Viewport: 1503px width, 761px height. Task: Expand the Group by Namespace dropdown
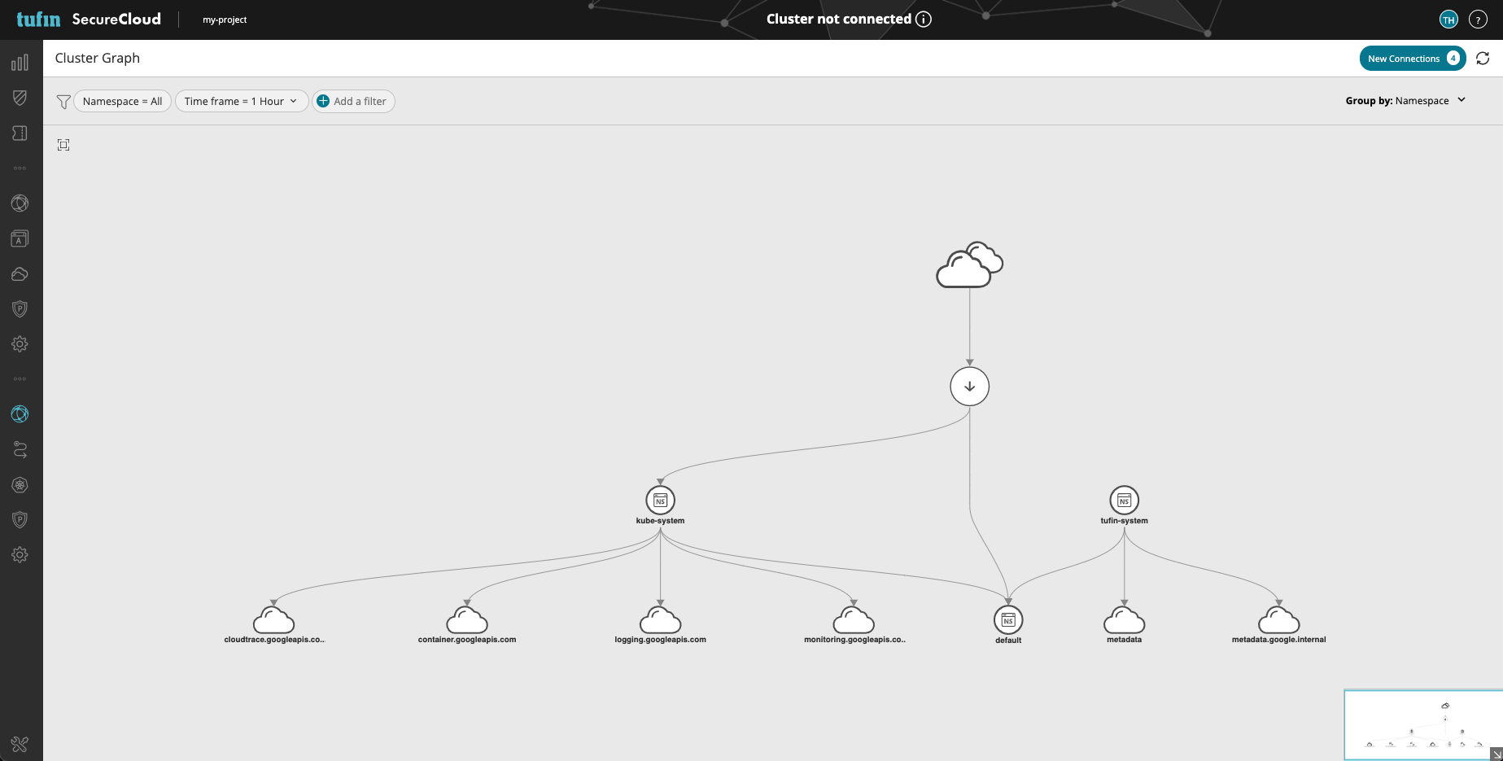tap(1405, 100)
